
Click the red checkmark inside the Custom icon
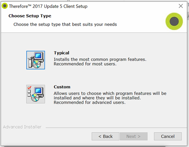click(30, 88)
